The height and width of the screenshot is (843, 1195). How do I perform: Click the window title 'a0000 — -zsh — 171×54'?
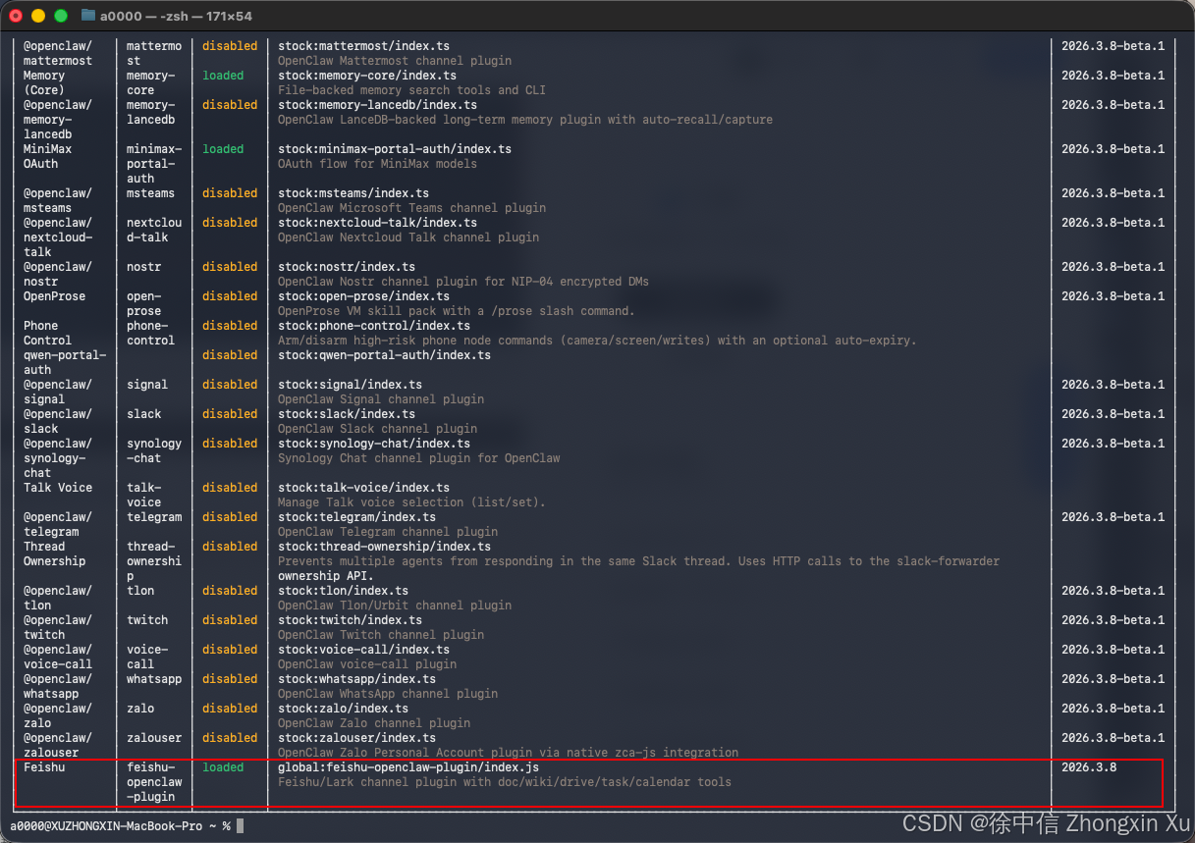176,16
